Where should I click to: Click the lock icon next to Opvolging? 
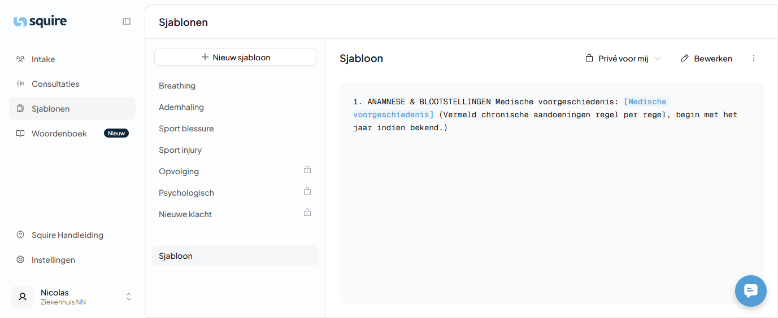pos(307,170)
